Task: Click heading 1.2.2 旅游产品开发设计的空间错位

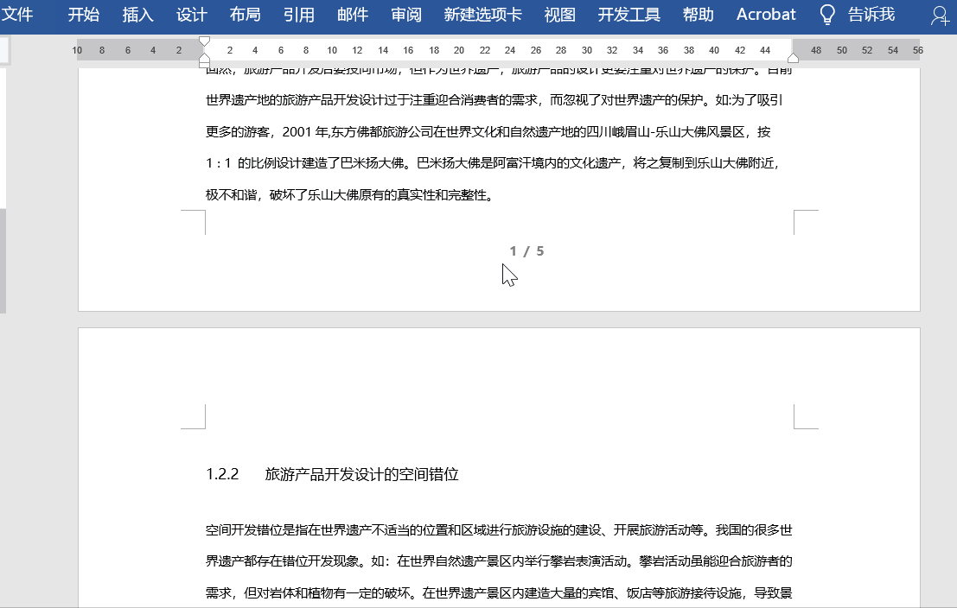Action: tap(332, 474)
